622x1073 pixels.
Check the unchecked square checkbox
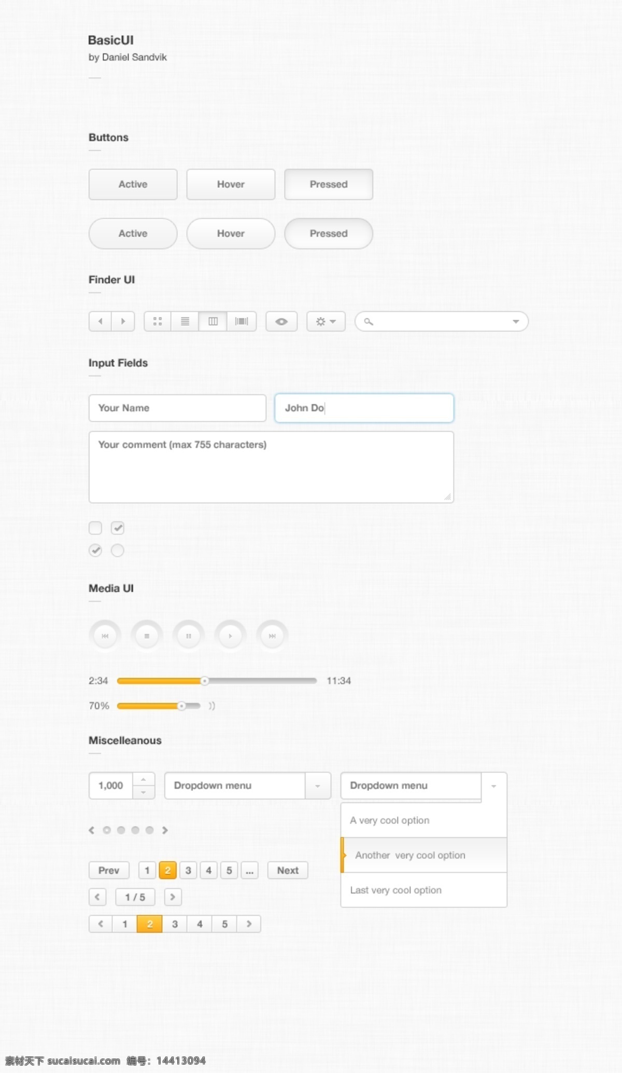95,528
